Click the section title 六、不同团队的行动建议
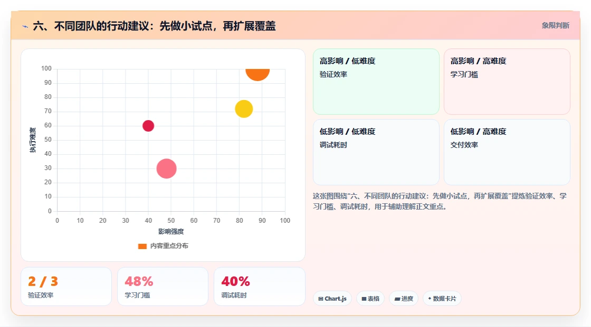 click(x=154, y=26)
